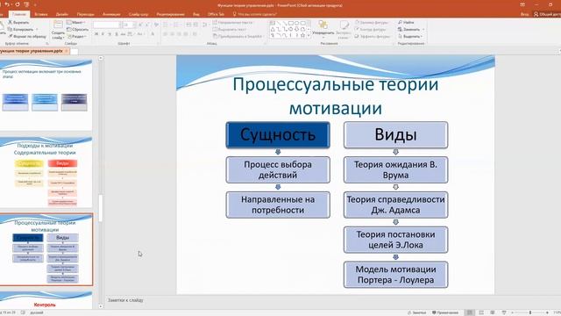
Task: Click the Start From Beginning quick access icon
Action: tap(26, 4)
